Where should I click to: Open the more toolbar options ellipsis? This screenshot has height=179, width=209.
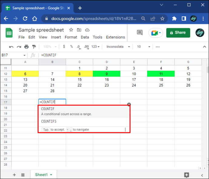click(158, 47)
